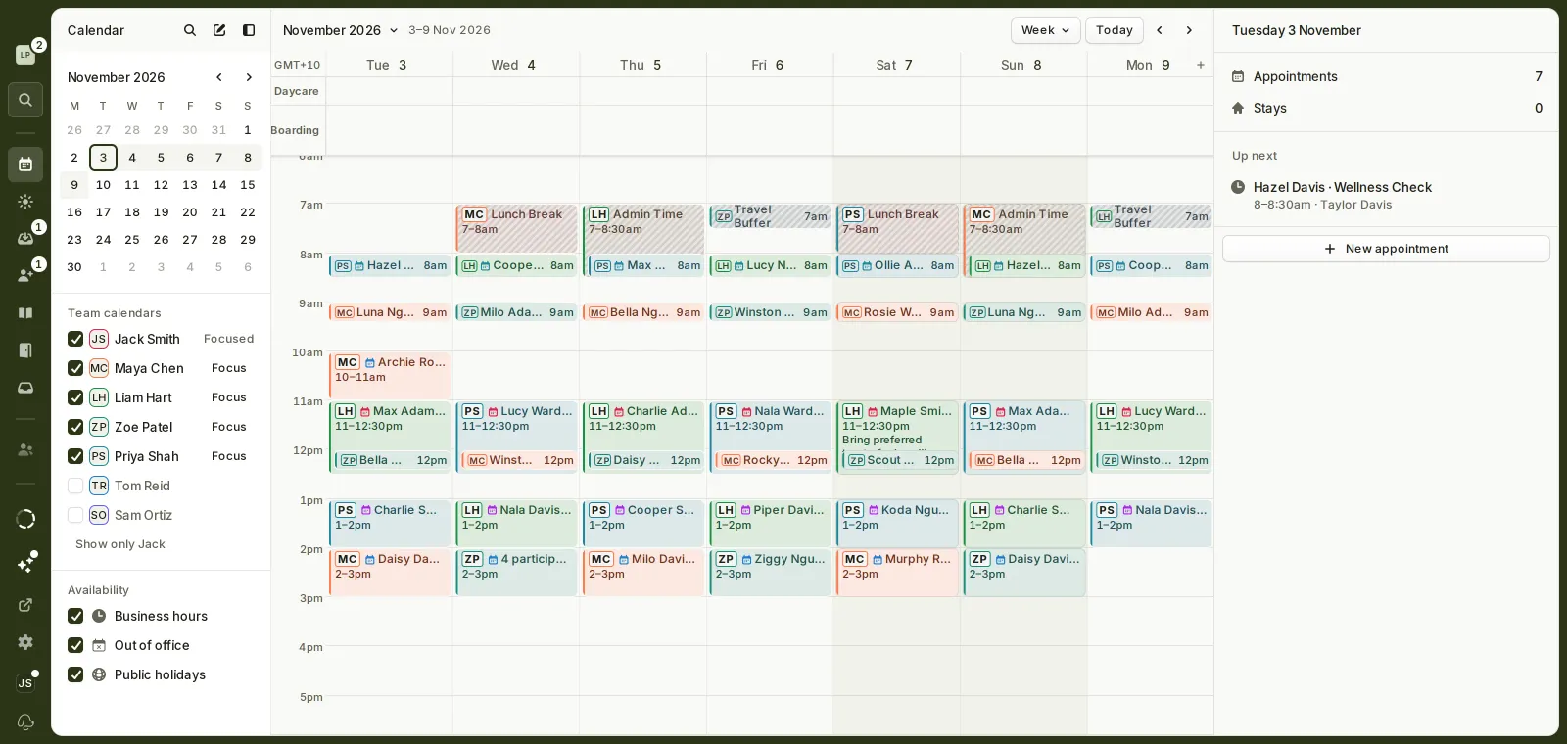1567x744 pixels.
Task: Uncheck Maya Chen's calendar checkbox
Action: (x=75, y=368)
